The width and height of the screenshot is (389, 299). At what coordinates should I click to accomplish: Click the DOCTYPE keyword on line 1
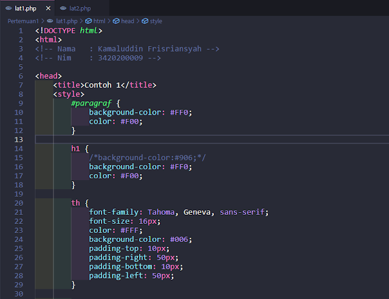coord(60,31)
